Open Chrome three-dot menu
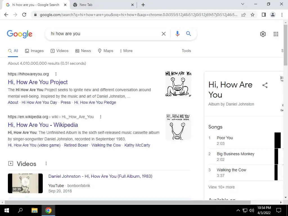 point(282,15)
